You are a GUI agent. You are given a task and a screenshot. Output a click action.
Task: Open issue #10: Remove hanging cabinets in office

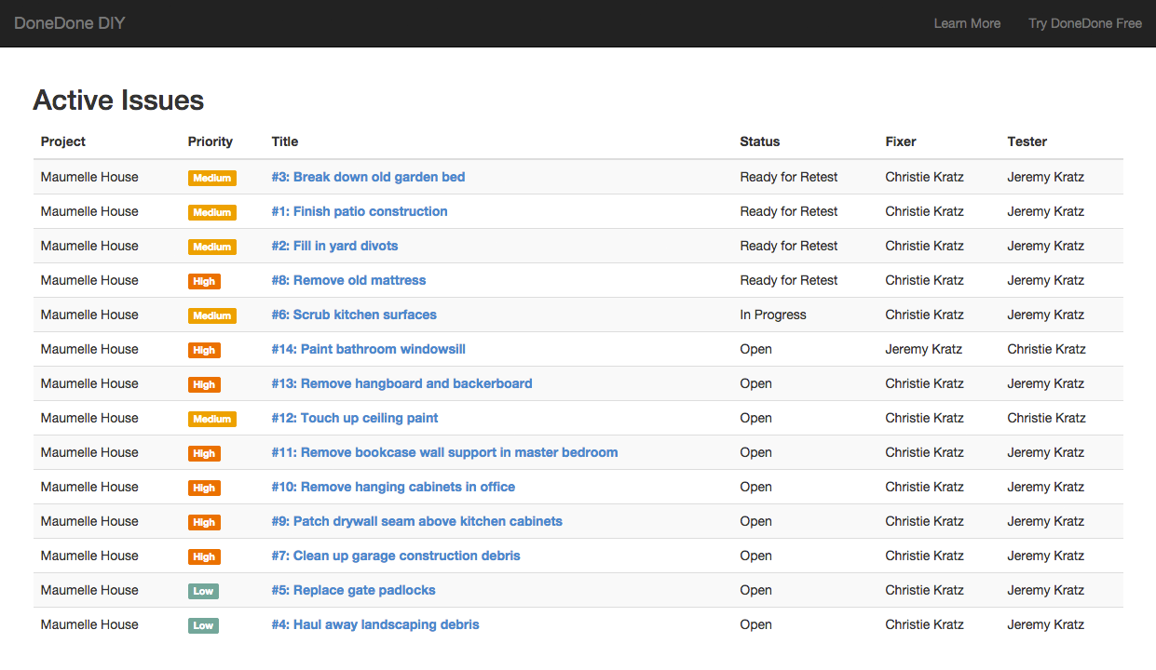tap(393, 487)
